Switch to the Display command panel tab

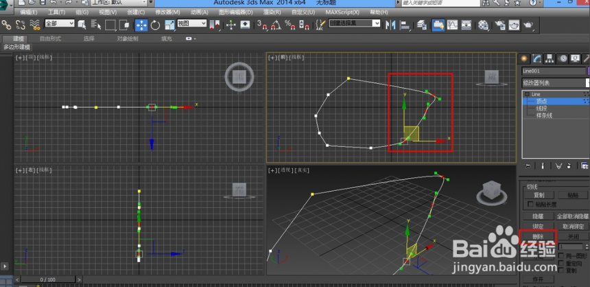(576, 58)
